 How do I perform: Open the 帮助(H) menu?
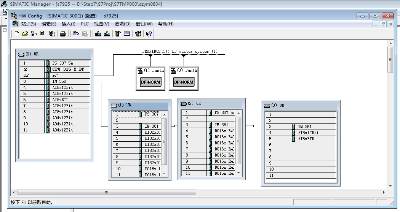166,24
